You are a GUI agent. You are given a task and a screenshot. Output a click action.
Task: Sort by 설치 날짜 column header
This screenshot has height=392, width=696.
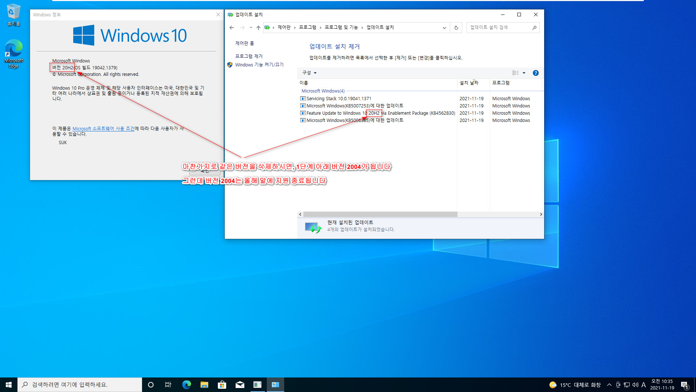[473, 83]
